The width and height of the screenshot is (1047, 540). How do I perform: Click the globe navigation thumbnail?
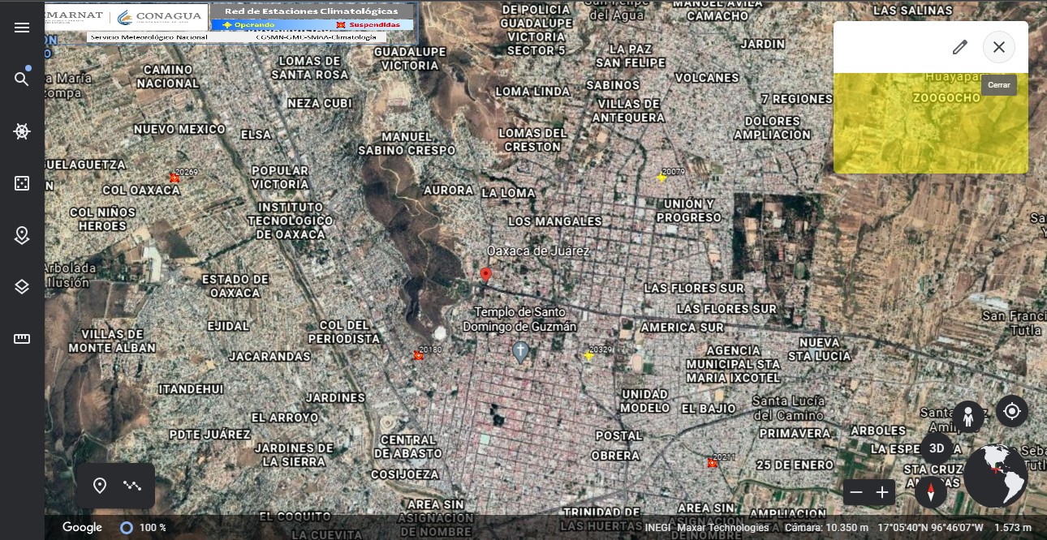[996, 476]
